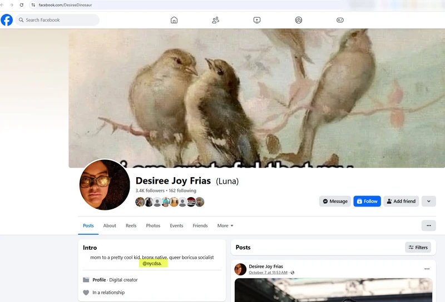The height and width of the screenshot is (302, 445).
Task: Switch to the Photos tab
Action: [153, 226]
